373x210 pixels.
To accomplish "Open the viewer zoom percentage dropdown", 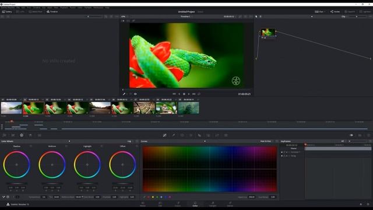I will click(x=124, y=16).
